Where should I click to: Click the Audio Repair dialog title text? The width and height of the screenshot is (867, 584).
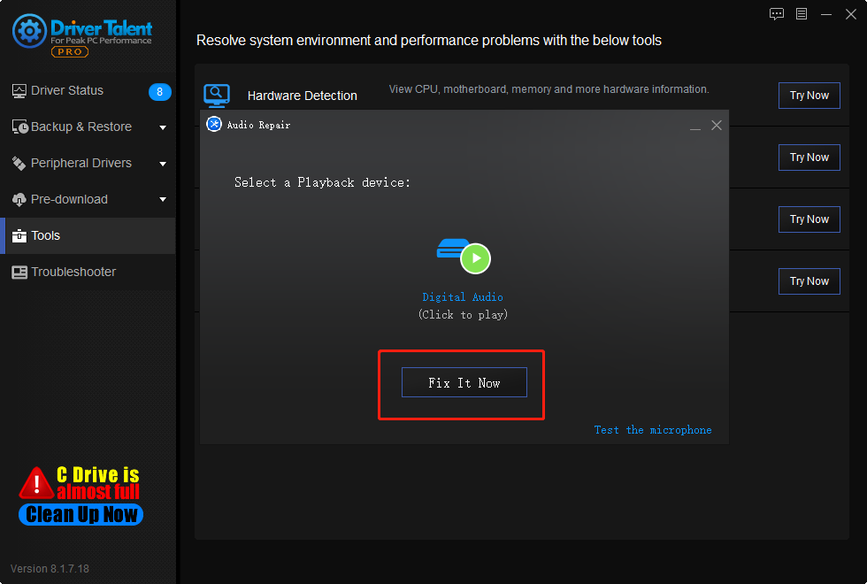[258, 125]
